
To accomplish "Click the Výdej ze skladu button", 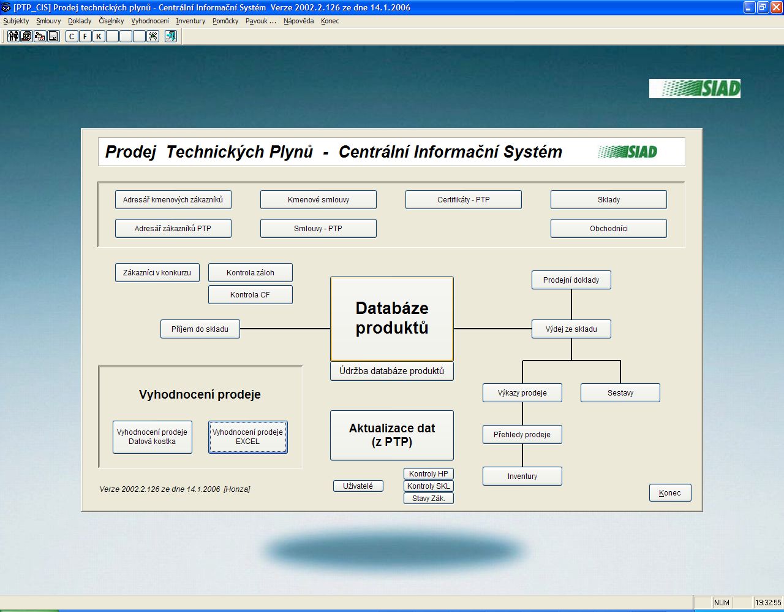I will click(x=571, y=329).
